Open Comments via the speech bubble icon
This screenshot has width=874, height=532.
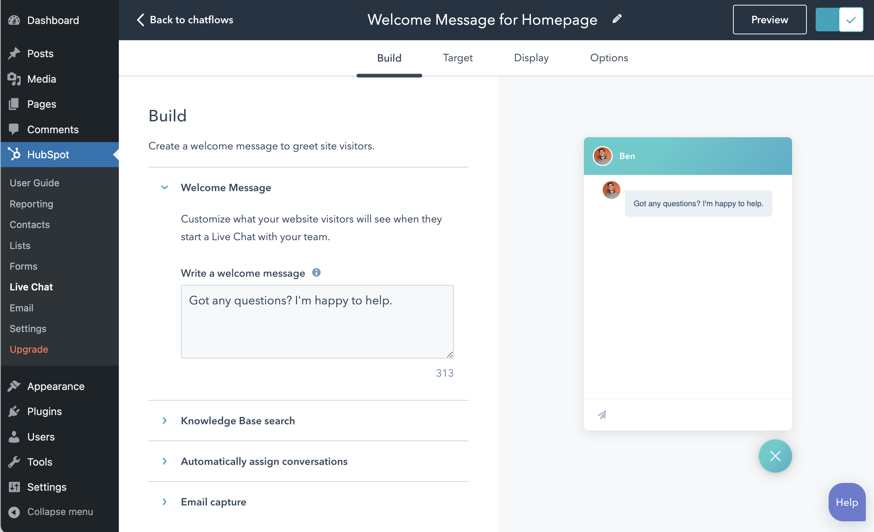tap(14, 129)
